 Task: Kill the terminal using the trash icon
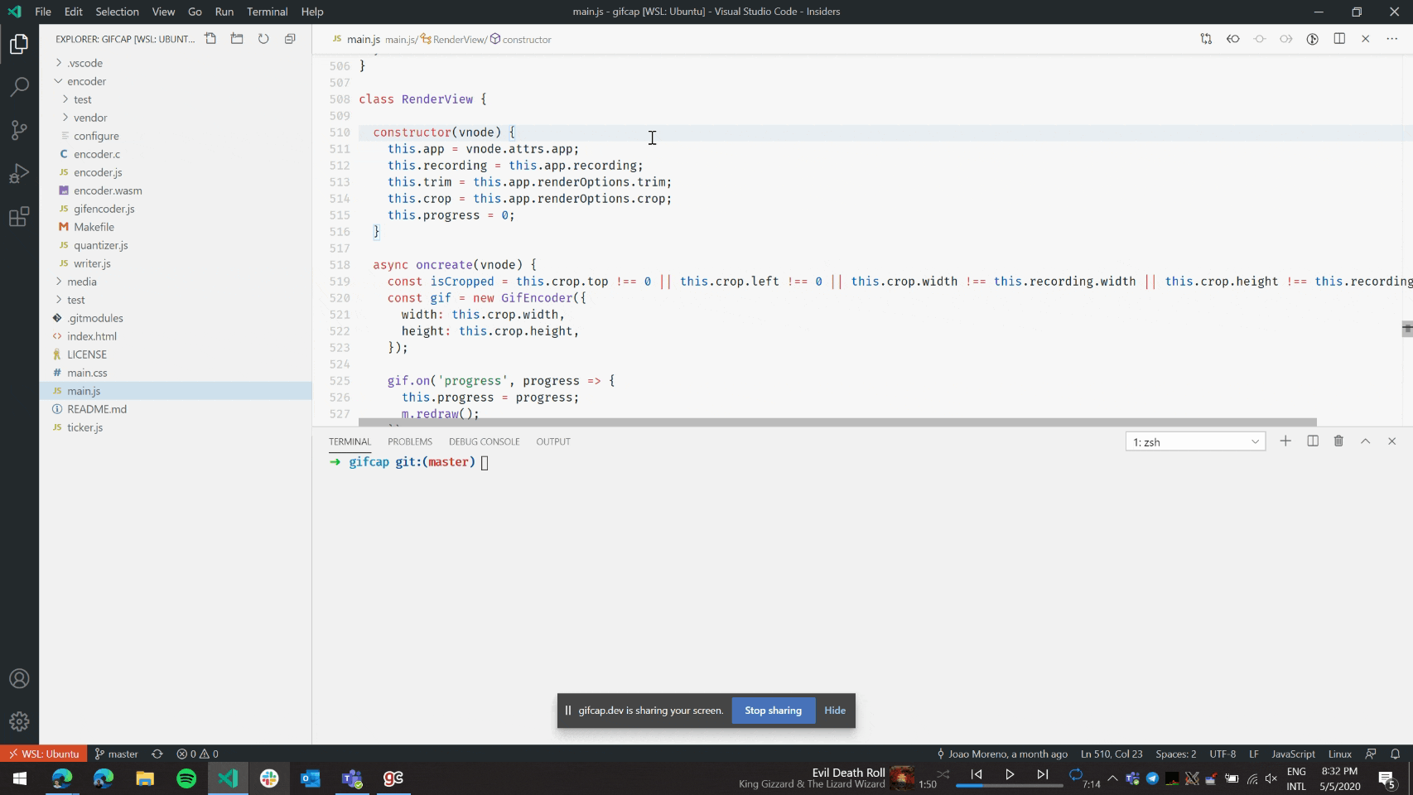[1338, 441]
